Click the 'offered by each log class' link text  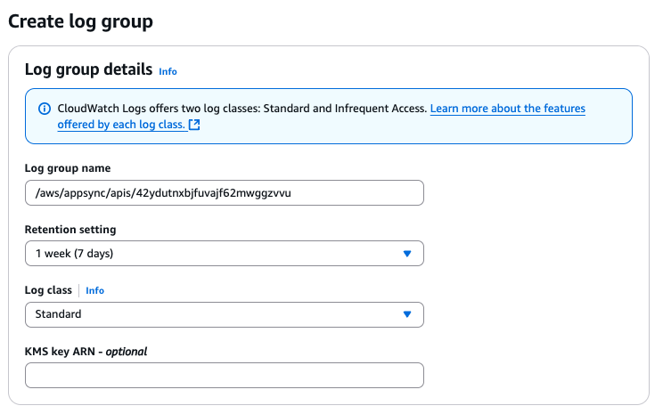(x=121, y=125)
